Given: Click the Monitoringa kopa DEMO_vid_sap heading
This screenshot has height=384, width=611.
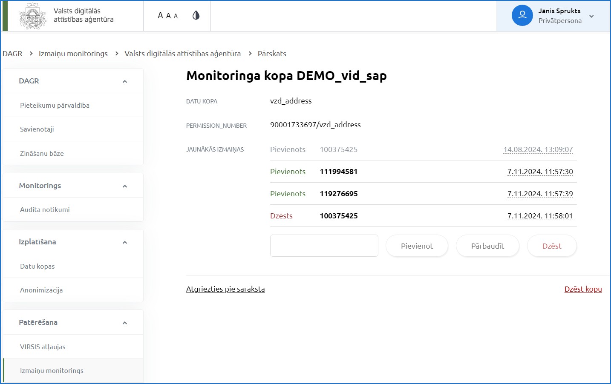Looking at the screenshot, I should point(286,76).
